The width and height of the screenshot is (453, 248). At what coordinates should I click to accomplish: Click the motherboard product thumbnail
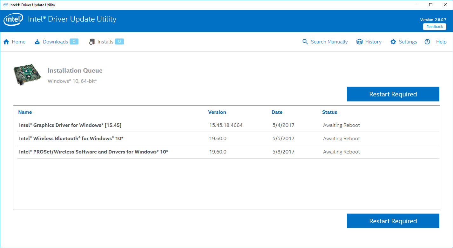click(28, 75)
